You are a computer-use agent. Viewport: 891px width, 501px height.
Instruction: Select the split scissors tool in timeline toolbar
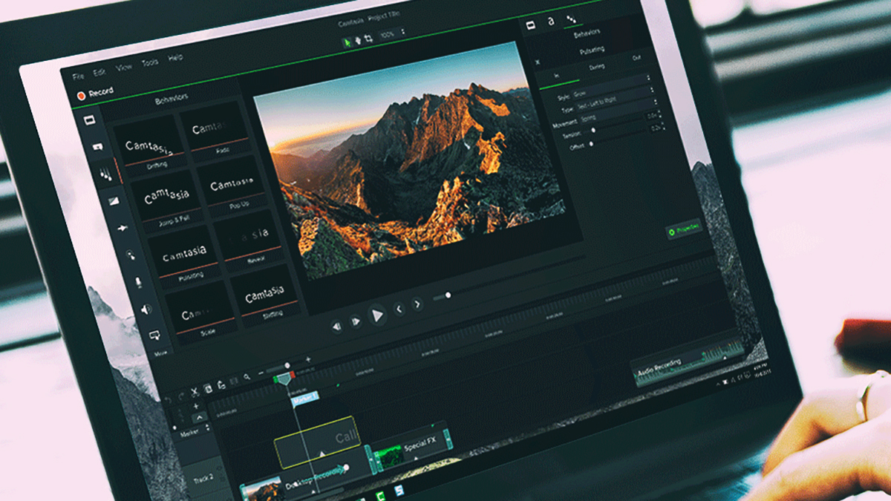[x=195, y=390]
